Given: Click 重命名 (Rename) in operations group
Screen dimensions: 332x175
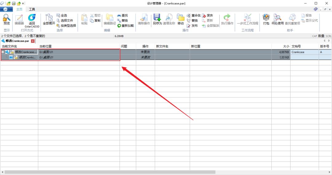Looking at the screenshot, I should [x=193, y=15].
